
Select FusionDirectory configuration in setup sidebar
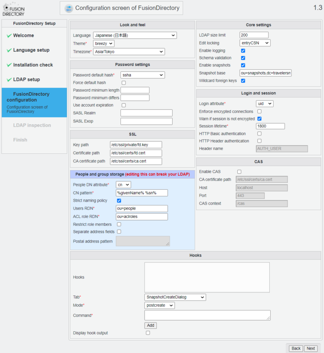click(x=31, y=97)
